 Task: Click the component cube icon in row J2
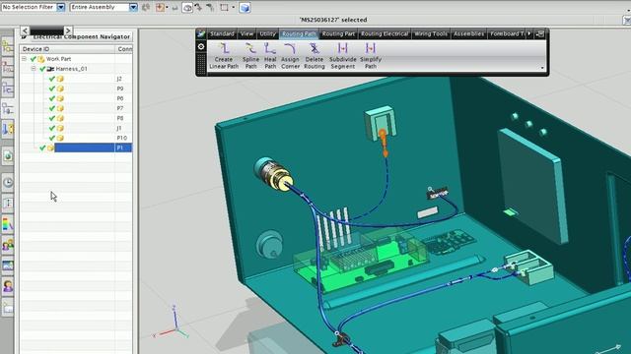pyautogui.click(x=60, y=79)
